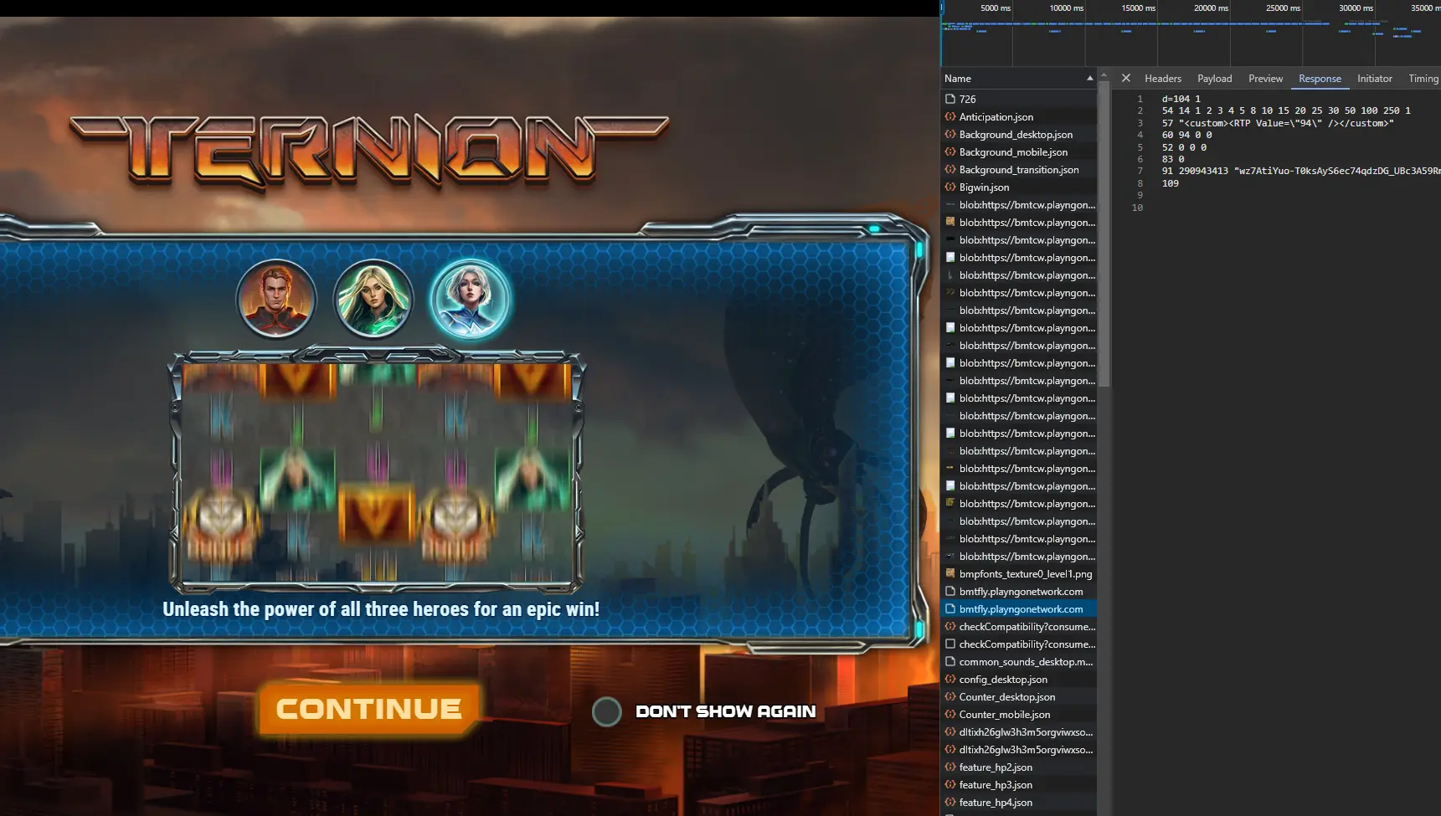
Task: Click the JSON icon beside feature_hp2.json
Action: pyautogui.click(x=950, y=767)
